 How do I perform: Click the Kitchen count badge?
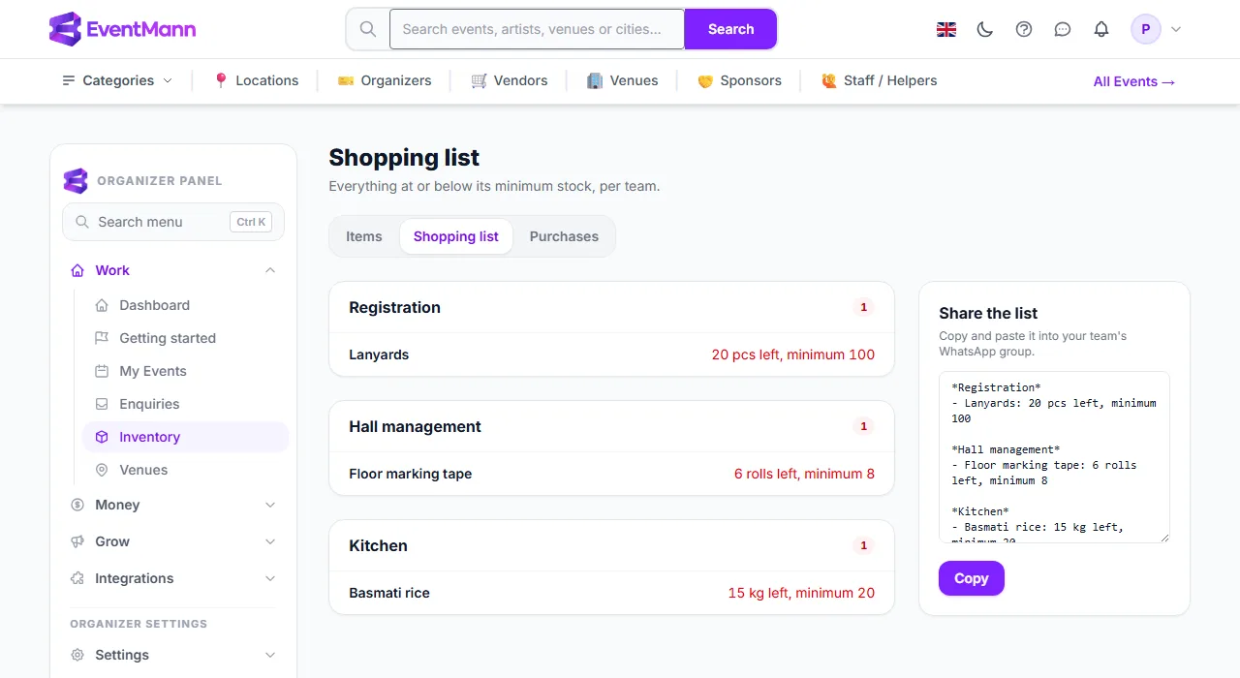coord(864,545)
